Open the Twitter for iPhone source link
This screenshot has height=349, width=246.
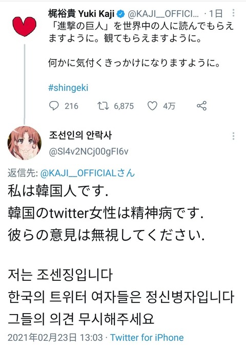tap(147, 337)
